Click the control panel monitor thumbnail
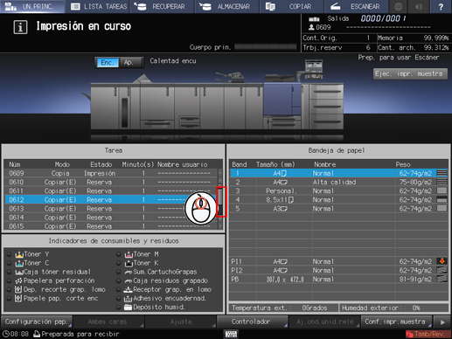Viewport: 452px width, 339px height. (314, 69)
